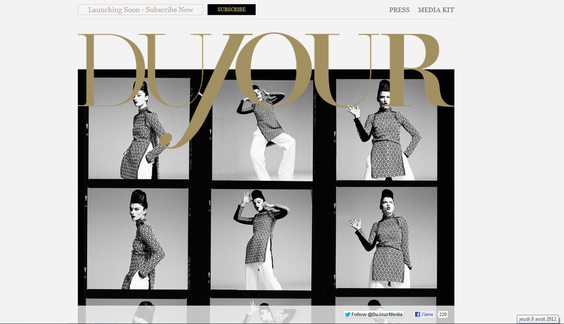Open the MEDIA KIT page
Viewport: 564px width, 324px height.
pos(436,9)
